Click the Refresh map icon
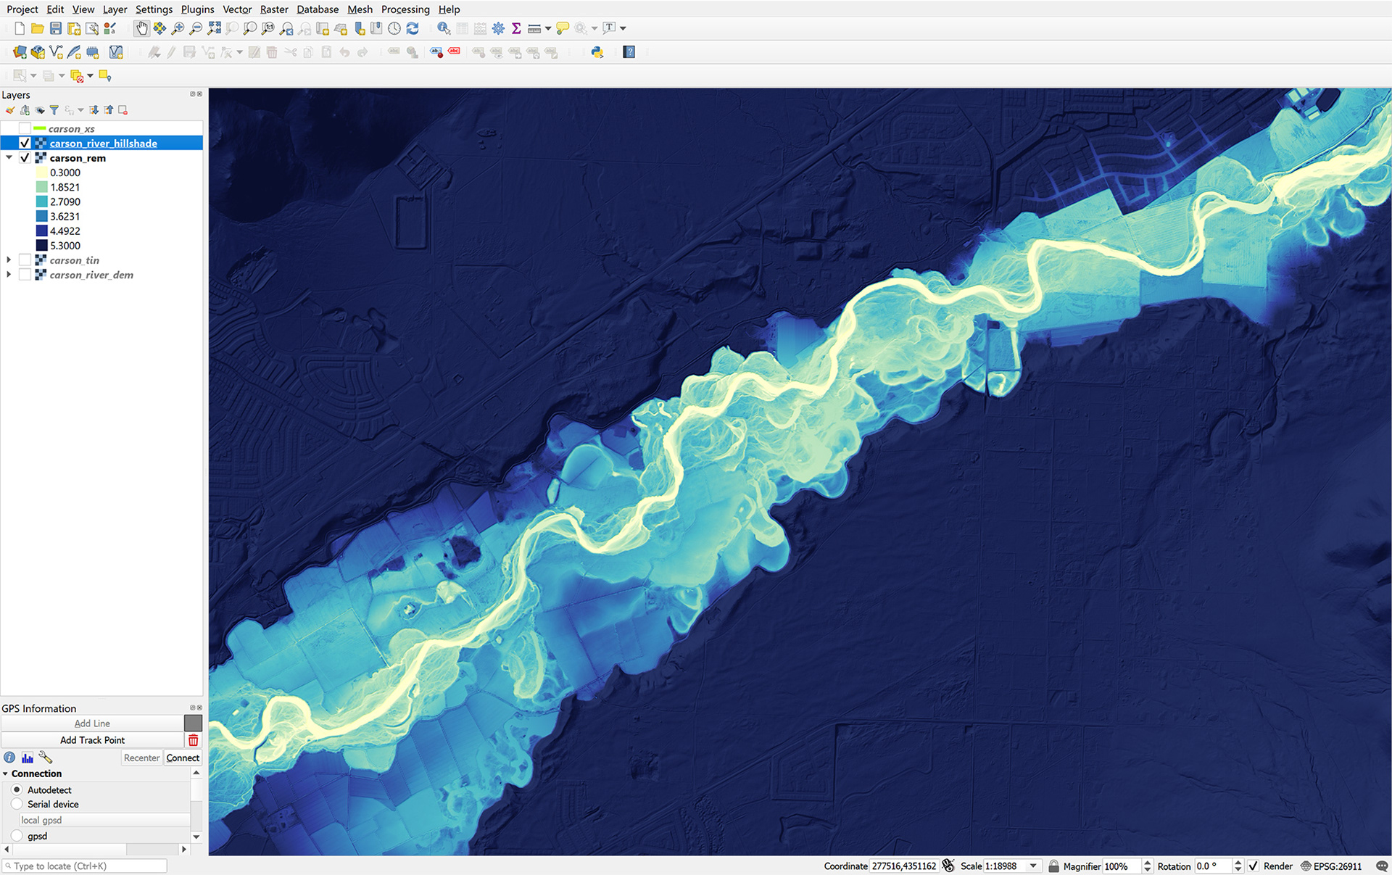 (x=413, y=28)
